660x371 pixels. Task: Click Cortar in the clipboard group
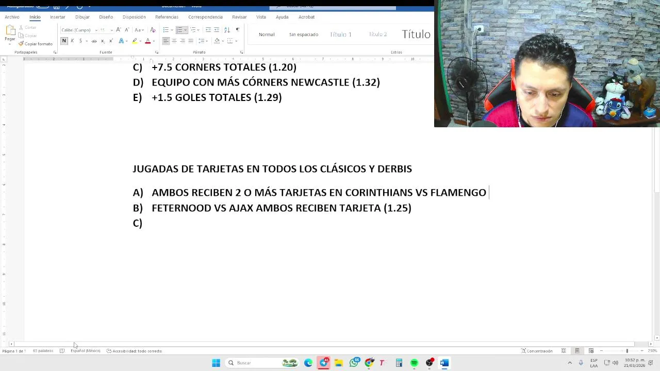click(x=27, y=28)
